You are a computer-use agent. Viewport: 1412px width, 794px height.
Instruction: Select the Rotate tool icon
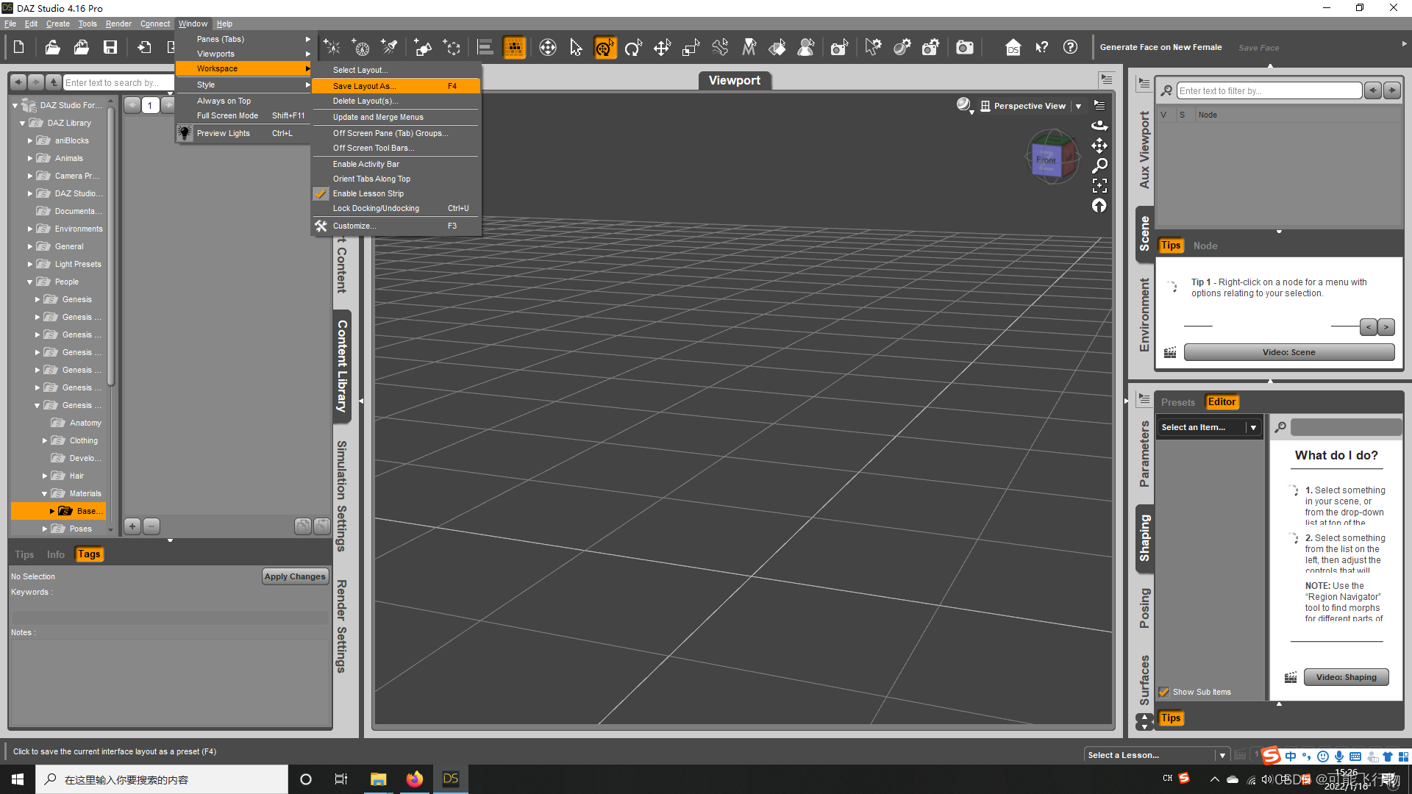tap(633, 48)
